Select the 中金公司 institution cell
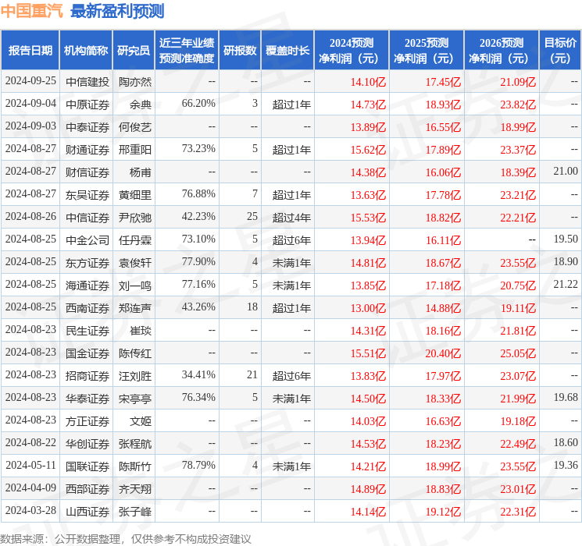This screenshot has width=582, height=546. 87,240
